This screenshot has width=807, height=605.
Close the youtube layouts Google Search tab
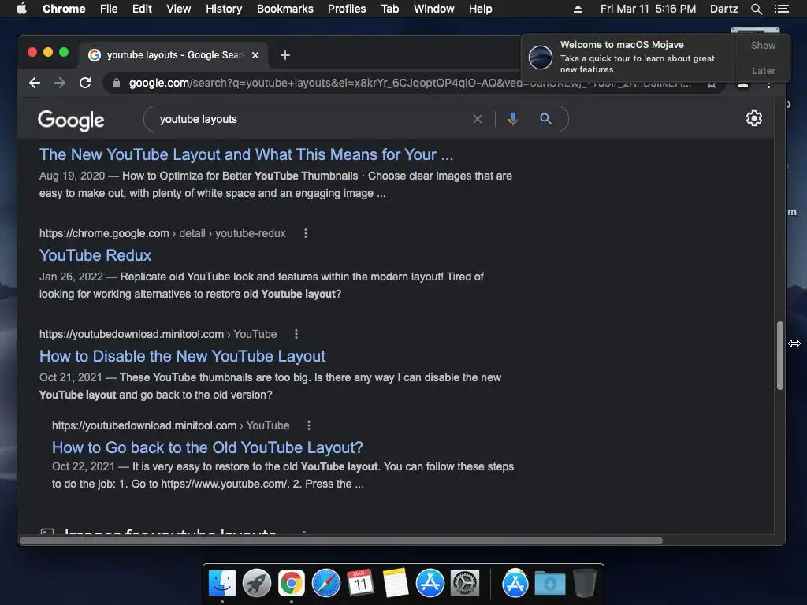pyautogui.click(x=255, y=55)
